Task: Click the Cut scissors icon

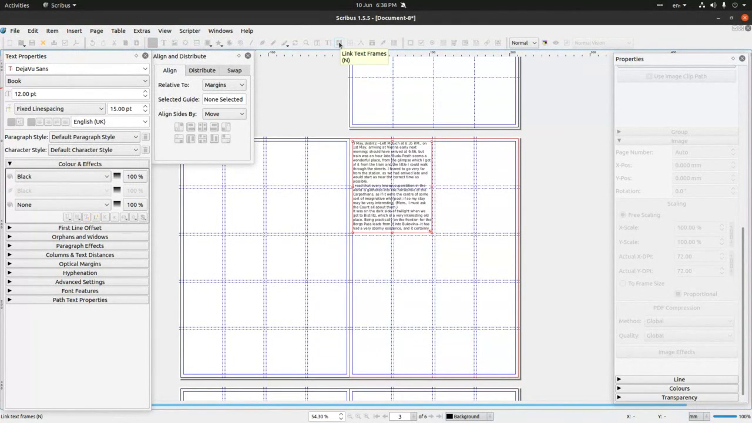Action: [114, 43]
